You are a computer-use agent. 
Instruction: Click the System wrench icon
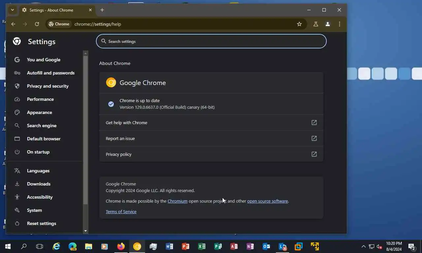[17, 210]
